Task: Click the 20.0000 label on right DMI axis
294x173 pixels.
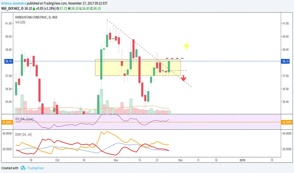Action: [x=287, y=149]
